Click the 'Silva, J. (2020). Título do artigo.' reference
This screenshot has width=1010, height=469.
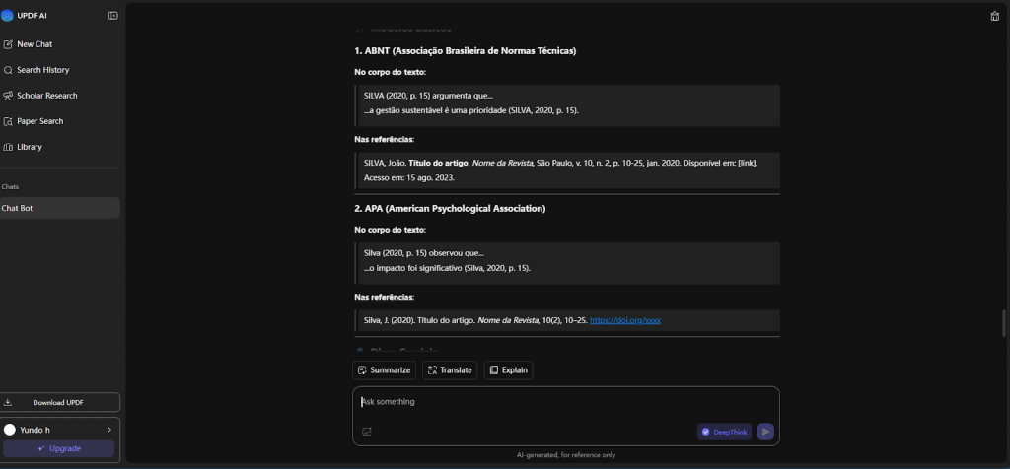(419, 320)
